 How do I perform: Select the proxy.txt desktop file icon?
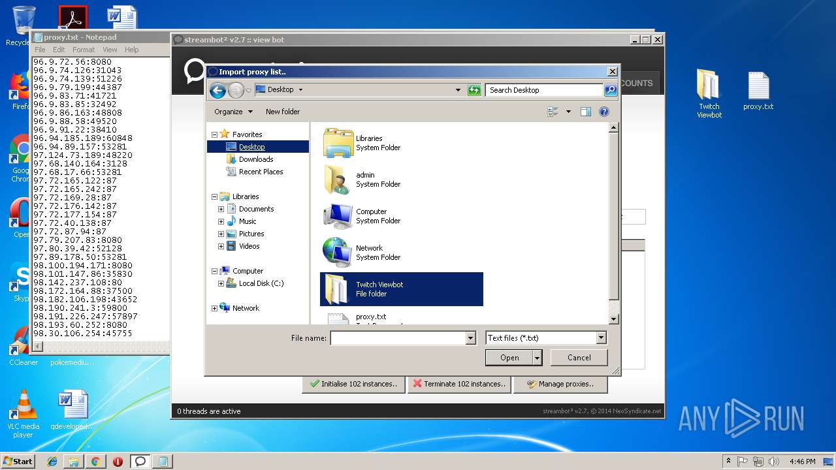758,91
